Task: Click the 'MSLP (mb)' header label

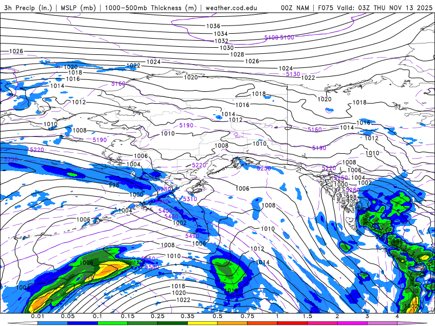Action: point(78,8)
